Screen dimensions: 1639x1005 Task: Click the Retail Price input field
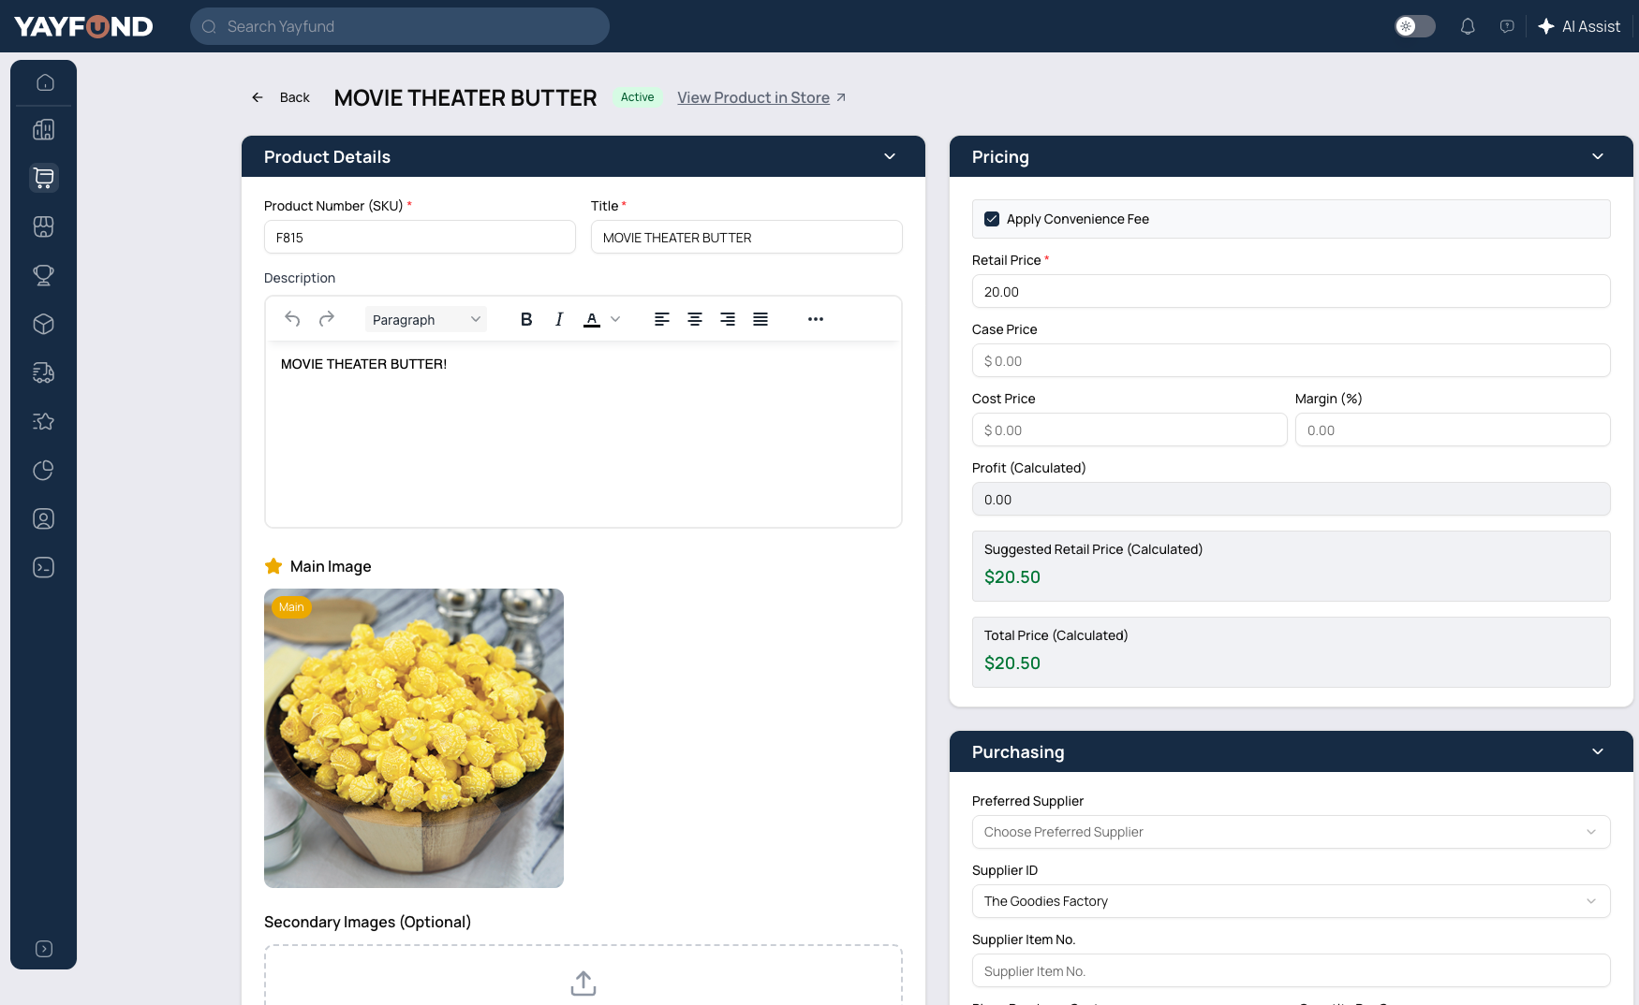tap(1291, 291)
